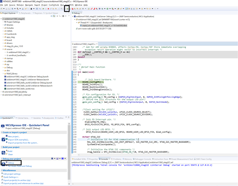Click the black bug Debug toolbar icon
The width and height of the screenshot is (238, 186).
coord(31,9)
